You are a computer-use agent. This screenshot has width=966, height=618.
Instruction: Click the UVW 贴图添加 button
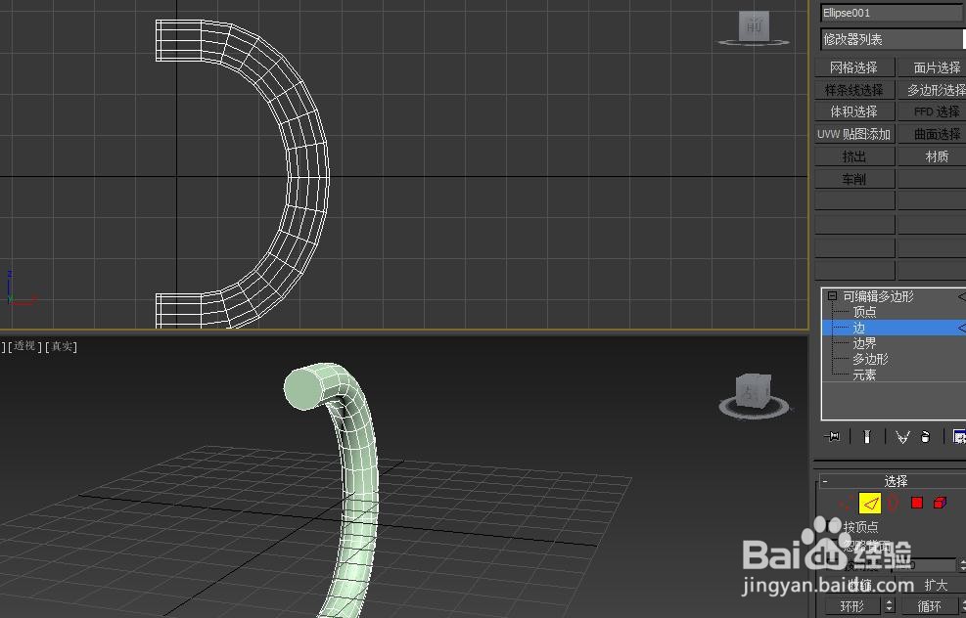[854, 134]
